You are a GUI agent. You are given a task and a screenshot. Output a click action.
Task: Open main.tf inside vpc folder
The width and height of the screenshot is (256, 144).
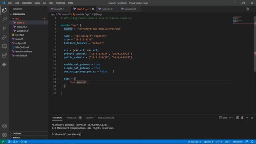point(29,22)
